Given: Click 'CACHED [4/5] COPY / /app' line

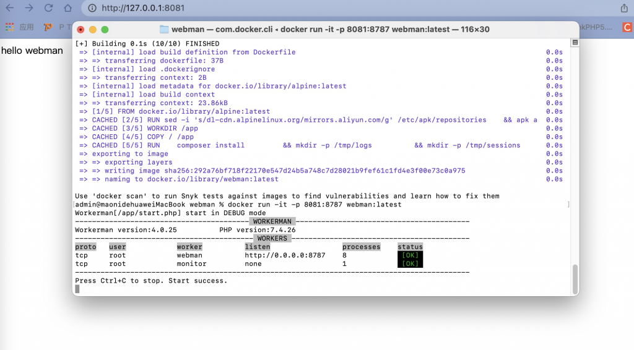Looking at the screenshot, I should tap(137, 137).
